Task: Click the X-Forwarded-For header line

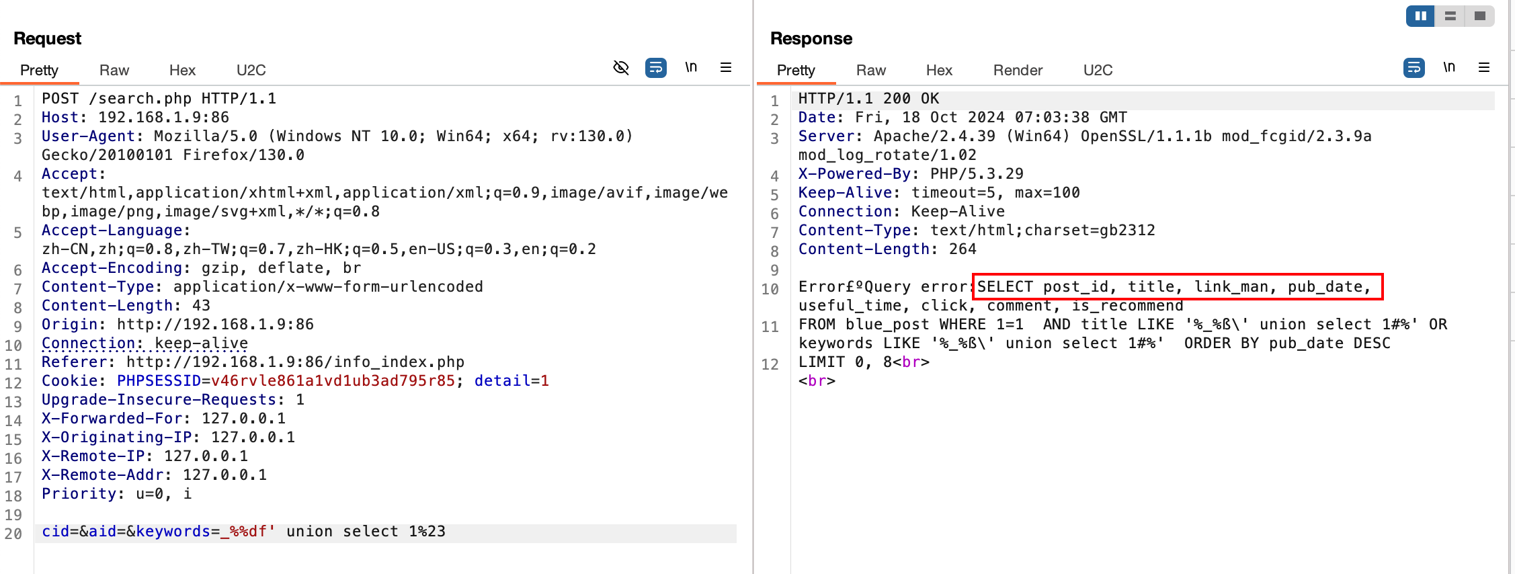Action: (x=164, y=419)
